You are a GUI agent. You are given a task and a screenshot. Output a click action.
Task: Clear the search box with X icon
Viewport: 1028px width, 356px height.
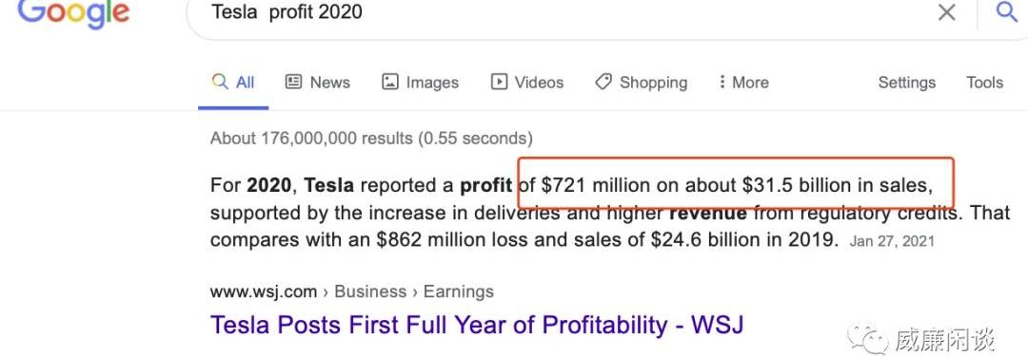click(946, 11)
